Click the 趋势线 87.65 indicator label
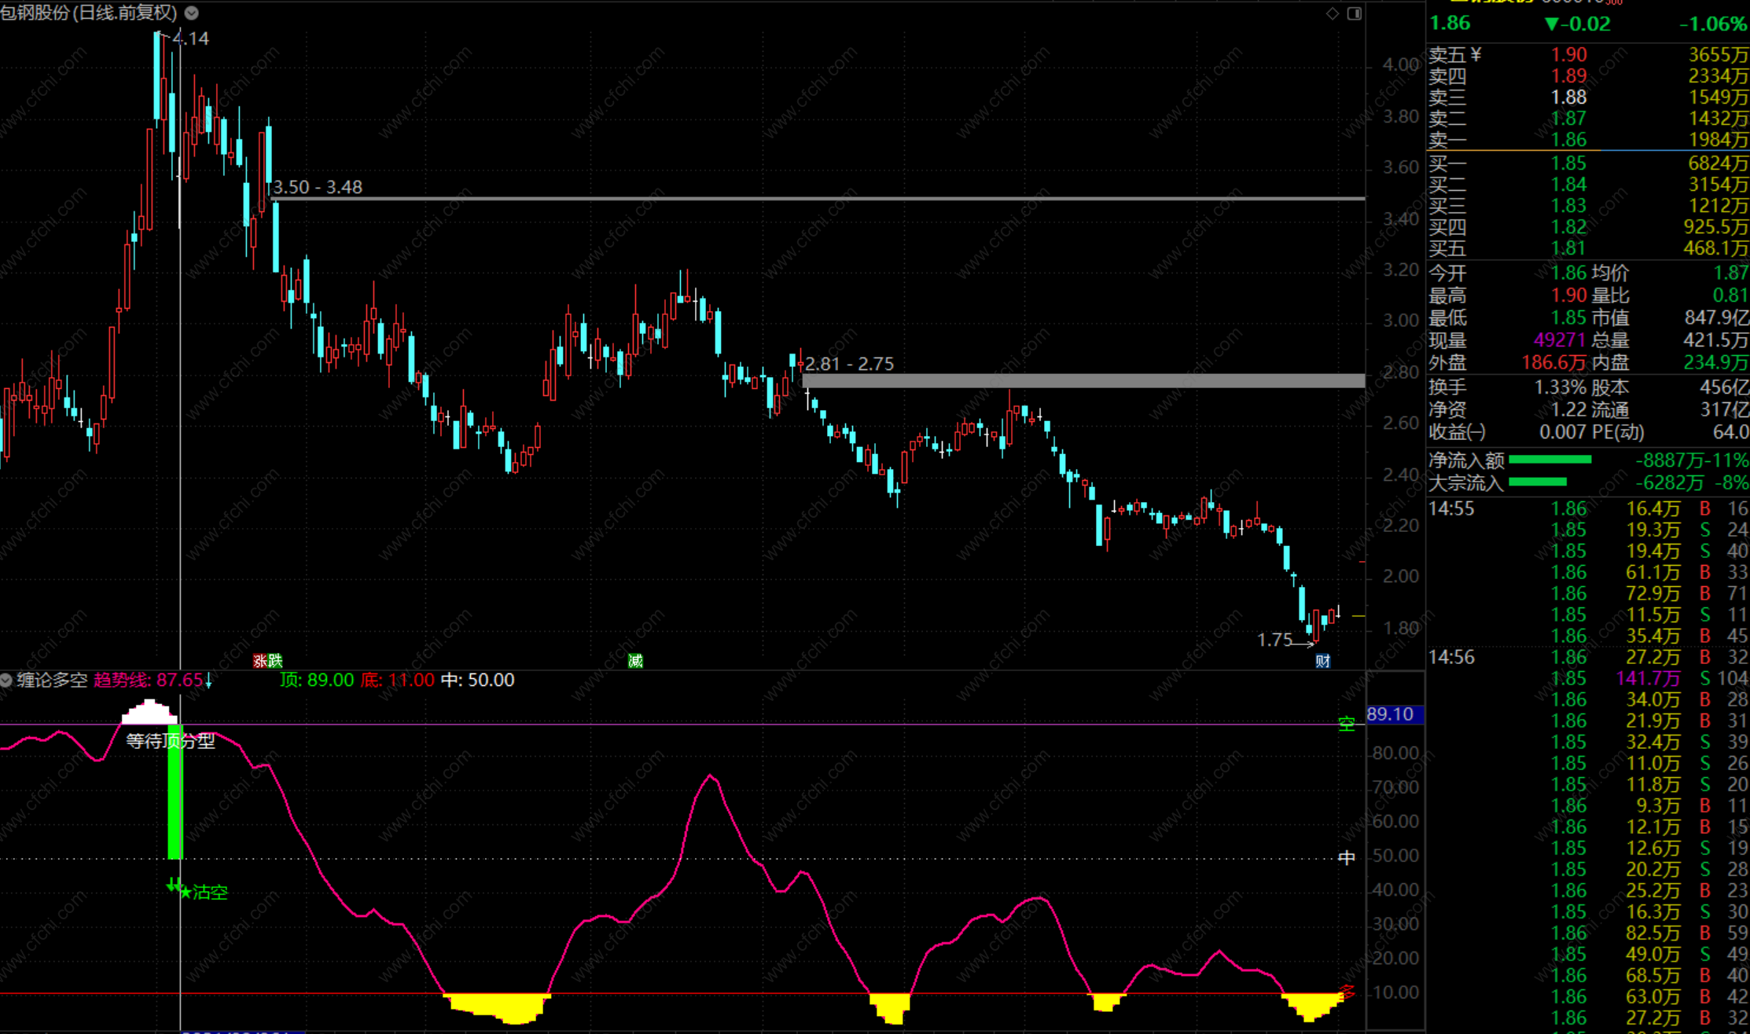1750x1034 pixels. pos(148,680)
